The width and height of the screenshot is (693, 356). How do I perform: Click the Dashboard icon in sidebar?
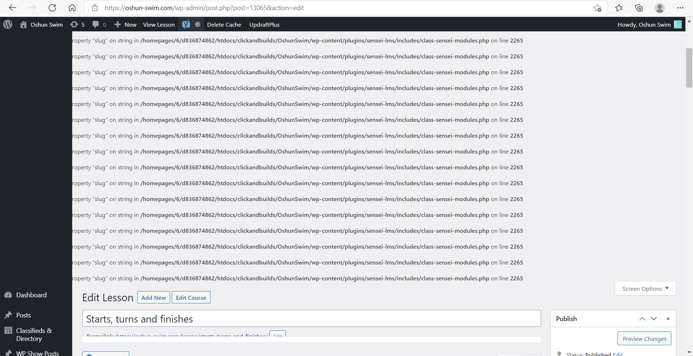point(8,295)
